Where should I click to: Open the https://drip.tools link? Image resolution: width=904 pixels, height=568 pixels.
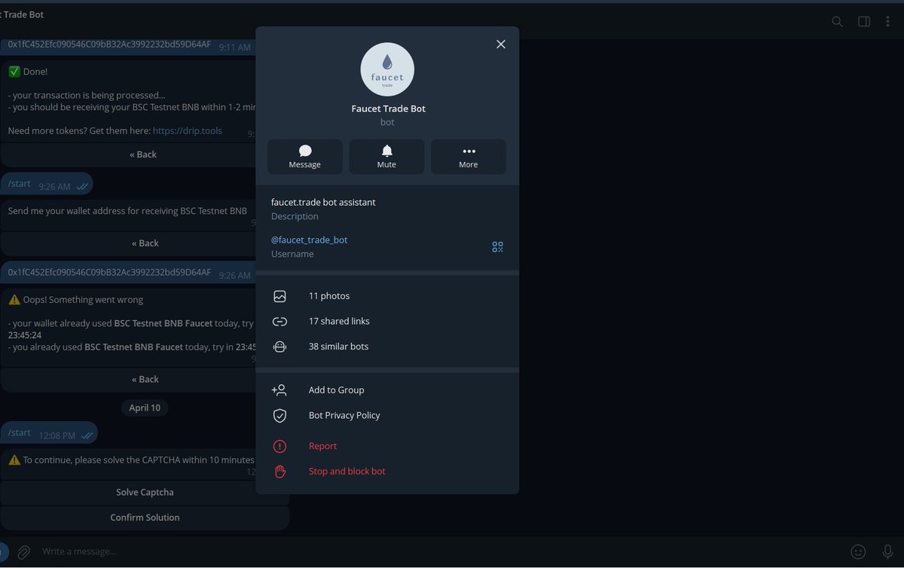tap(188, 130)
